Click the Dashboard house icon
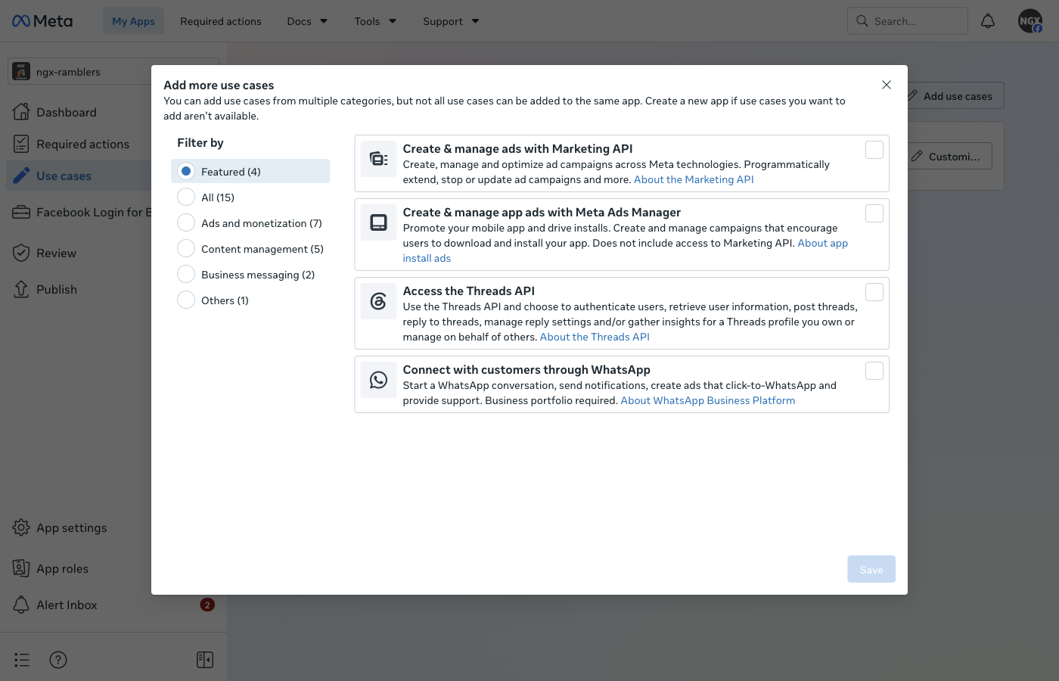 pos(21,112)
